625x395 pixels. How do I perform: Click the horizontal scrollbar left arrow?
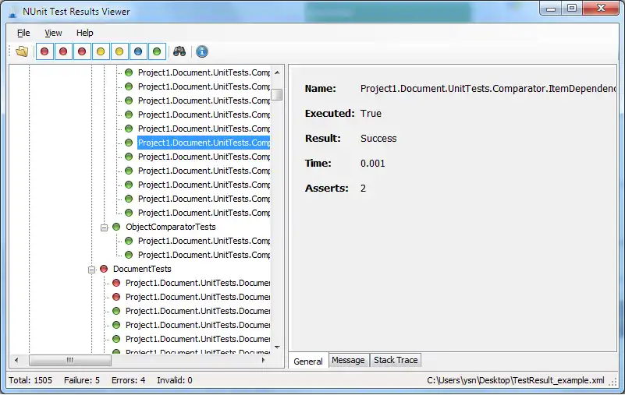(16, 360)
